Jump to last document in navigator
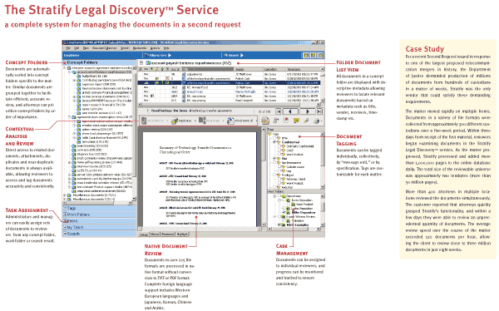Image resolution: width=499 pixels, height=311 pixels. coord(319,111)
